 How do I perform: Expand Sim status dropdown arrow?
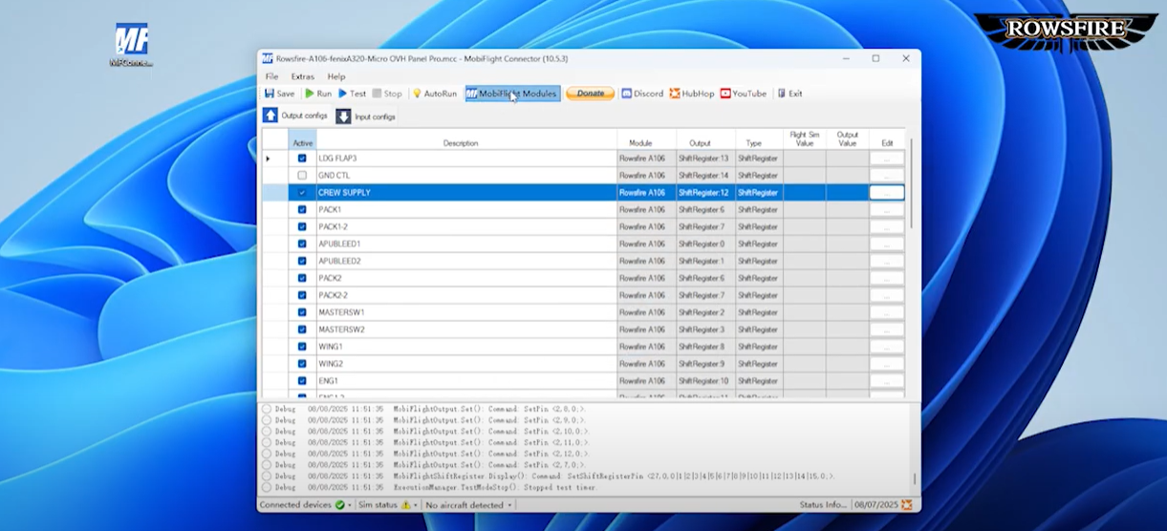pyautogui.click(x=416, y=504)
